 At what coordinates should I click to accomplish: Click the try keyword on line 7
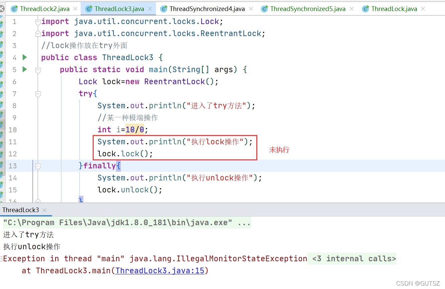(x=86, y=94)
